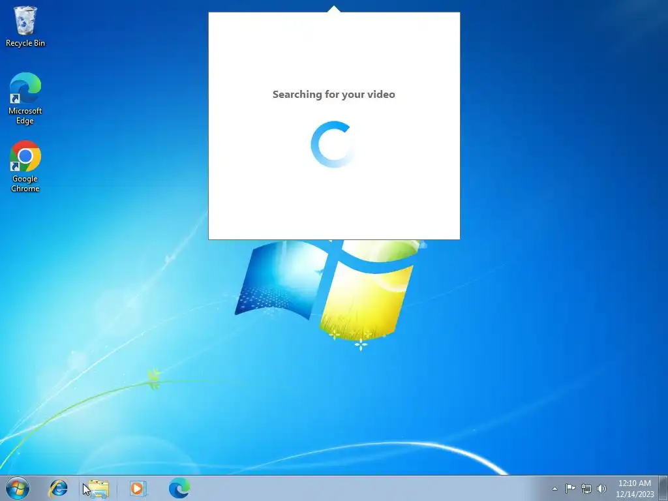Select the Microsoft Edge desktop shortcut
The width and height of the screenshot is (668, 501).
tap(25, 99)
